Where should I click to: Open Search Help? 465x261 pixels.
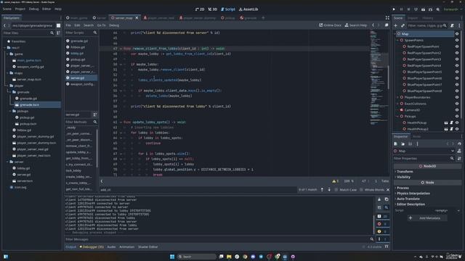356,25
